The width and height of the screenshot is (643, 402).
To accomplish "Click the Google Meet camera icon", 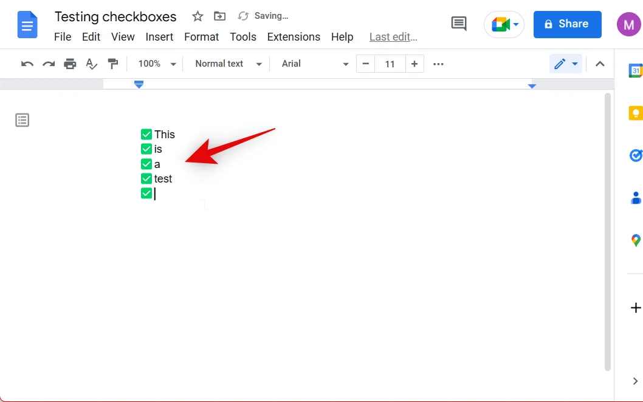I will 500,24.
